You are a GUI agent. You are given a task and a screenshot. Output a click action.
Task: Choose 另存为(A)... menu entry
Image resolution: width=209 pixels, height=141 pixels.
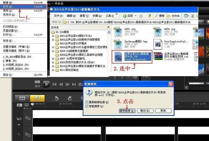(23, 15)
